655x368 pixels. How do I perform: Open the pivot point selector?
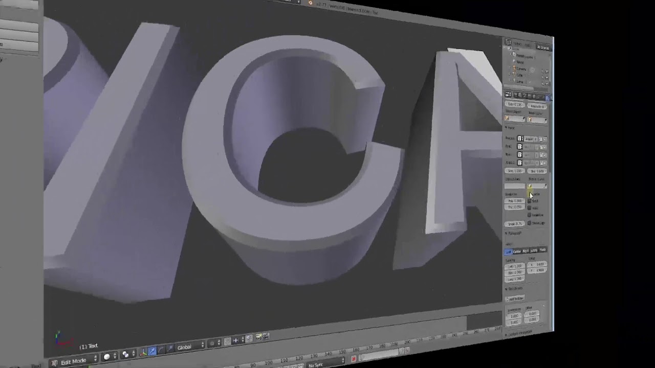coord(129,354)
